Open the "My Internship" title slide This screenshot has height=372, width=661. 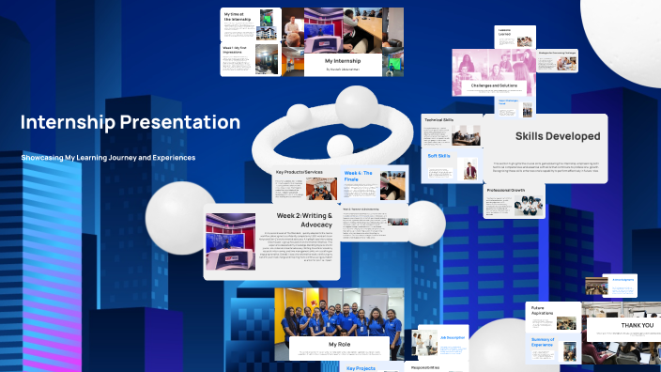tap(343, 41)
